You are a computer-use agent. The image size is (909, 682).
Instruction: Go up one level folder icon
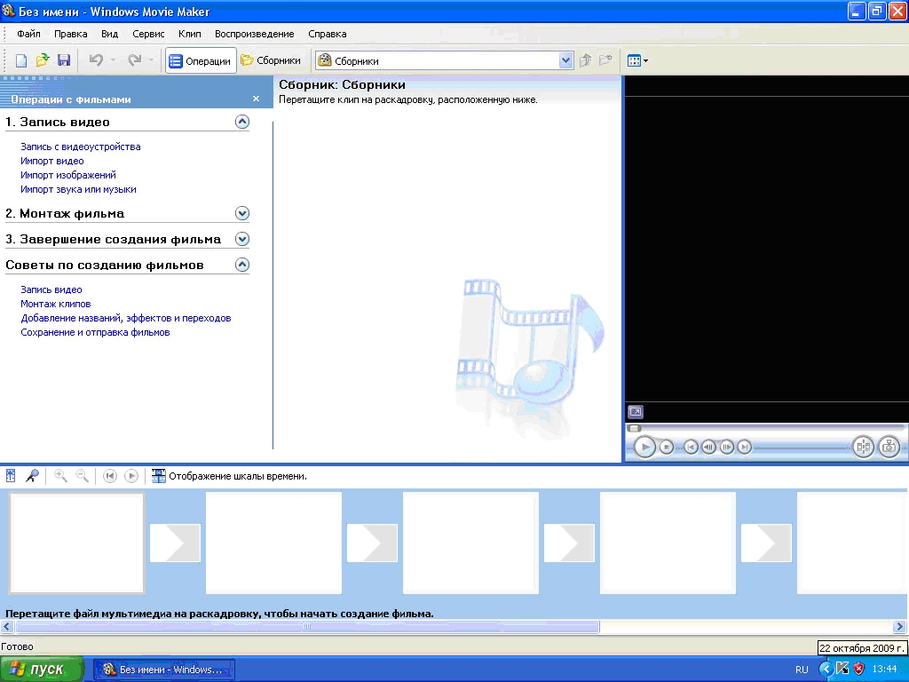[585, 60]
